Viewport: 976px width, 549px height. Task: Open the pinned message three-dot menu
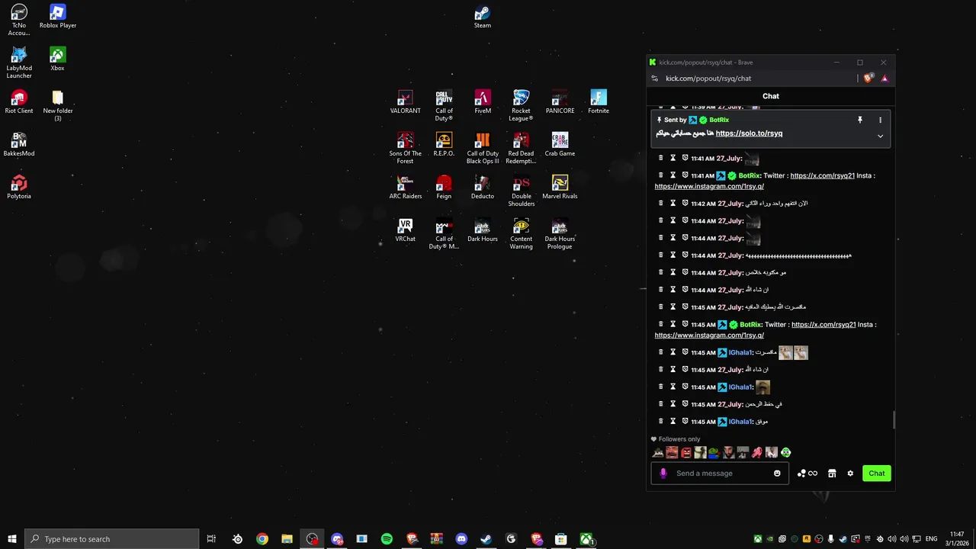880,120
